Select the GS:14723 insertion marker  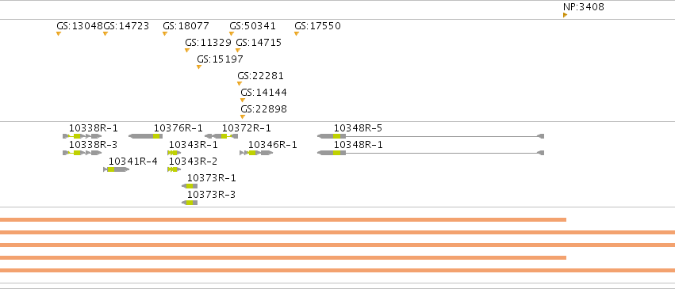point(105,33)
